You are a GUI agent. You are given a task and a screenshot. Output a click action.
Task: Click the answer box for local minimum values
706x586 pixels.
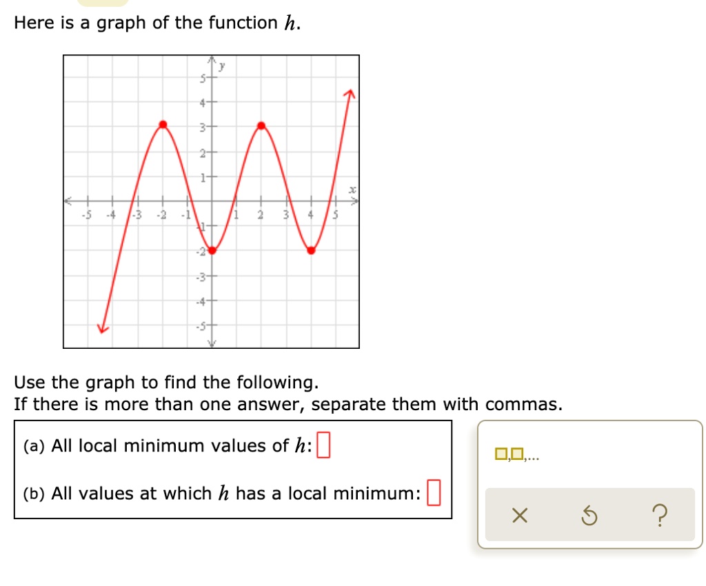323,445
